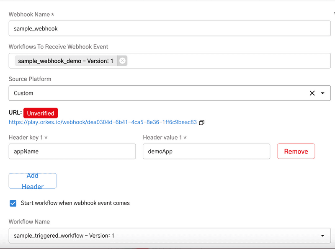Screen dimensions: 335x249
Task: Click the Add Header button
Action: 32,180
